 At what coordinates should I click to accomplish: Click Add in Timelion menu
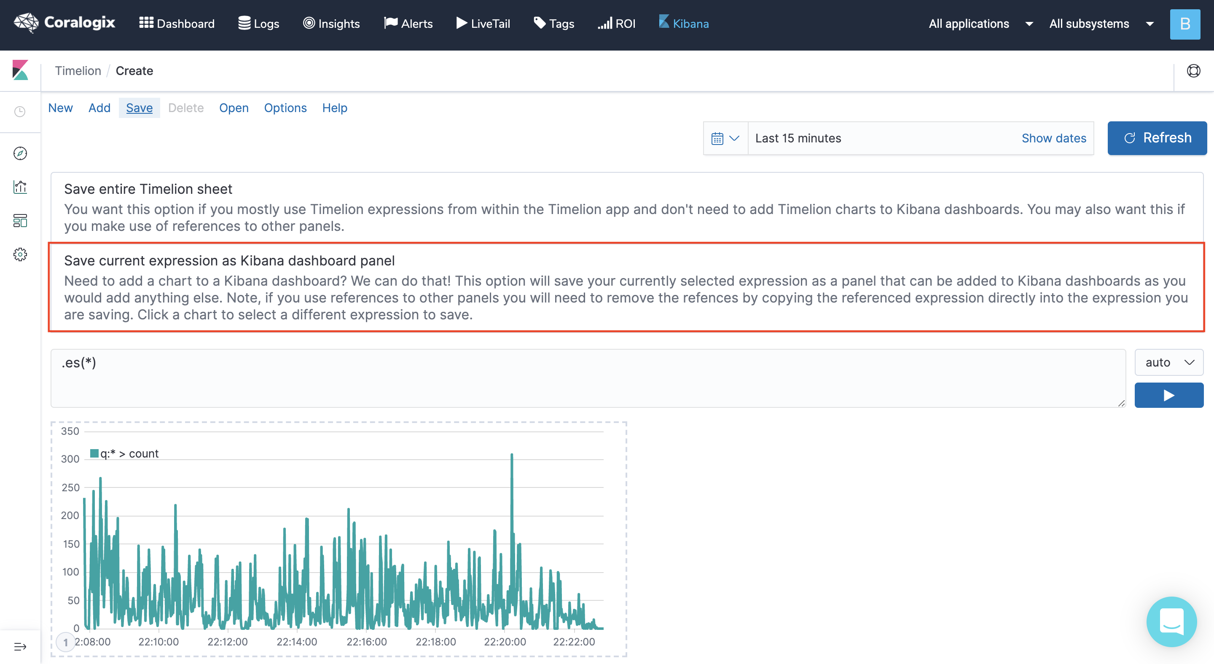click(99, 108)
